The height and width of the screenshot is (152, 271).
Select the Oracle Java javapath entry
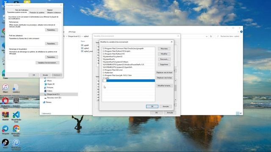click(128, 49)
